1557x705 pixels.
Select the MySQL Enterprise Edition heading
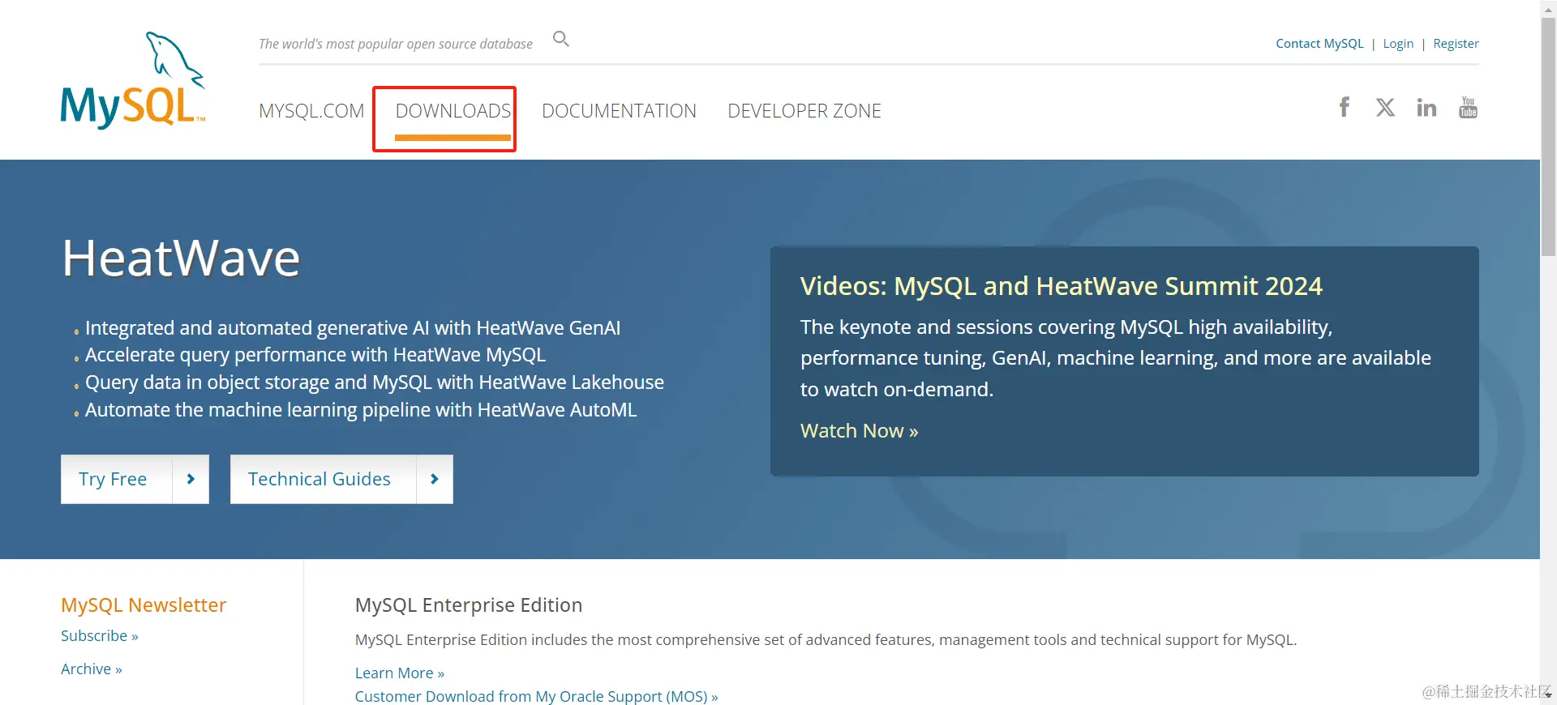tap(469, 605)
